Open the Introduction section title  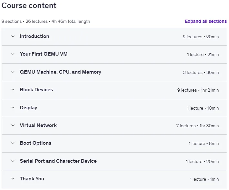pos(34,36)
